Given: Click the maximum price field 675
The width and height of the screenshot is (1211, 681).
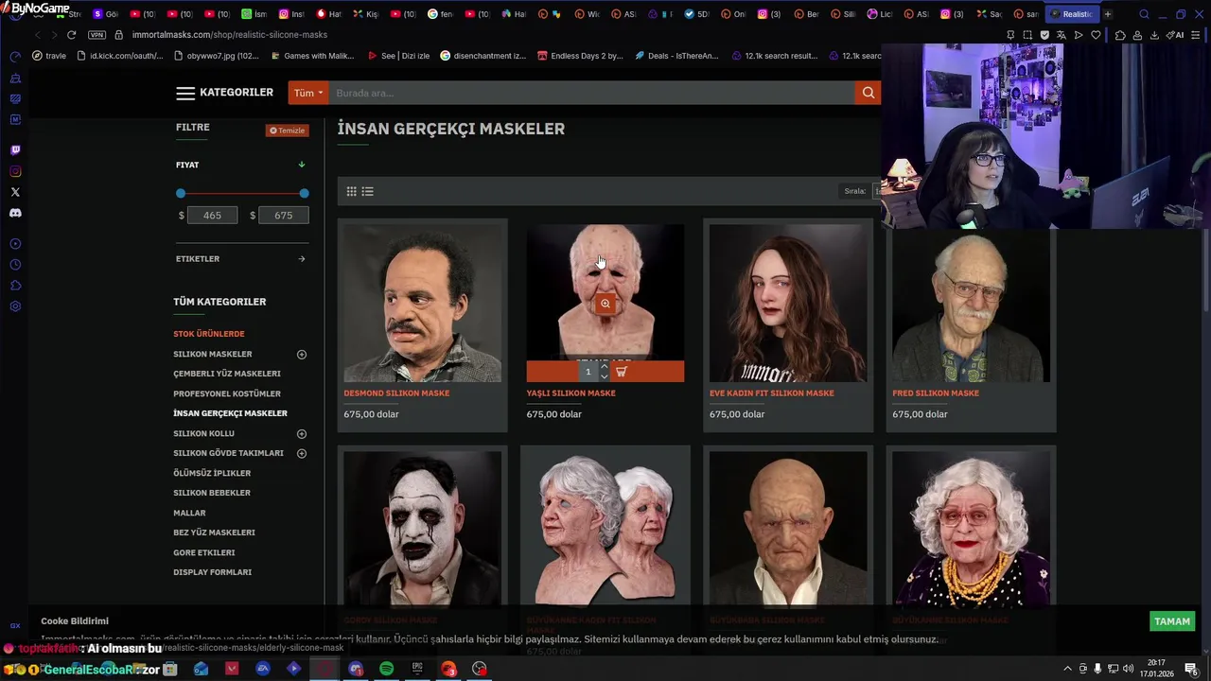Looking at the screenshot, I should pos(283,216).
